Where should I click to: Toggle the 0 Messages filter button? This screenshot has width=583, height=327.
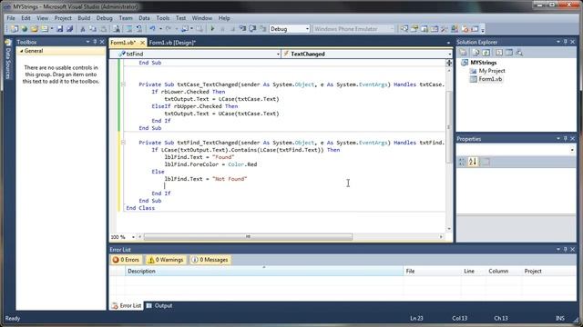click(x=210, y=260)
